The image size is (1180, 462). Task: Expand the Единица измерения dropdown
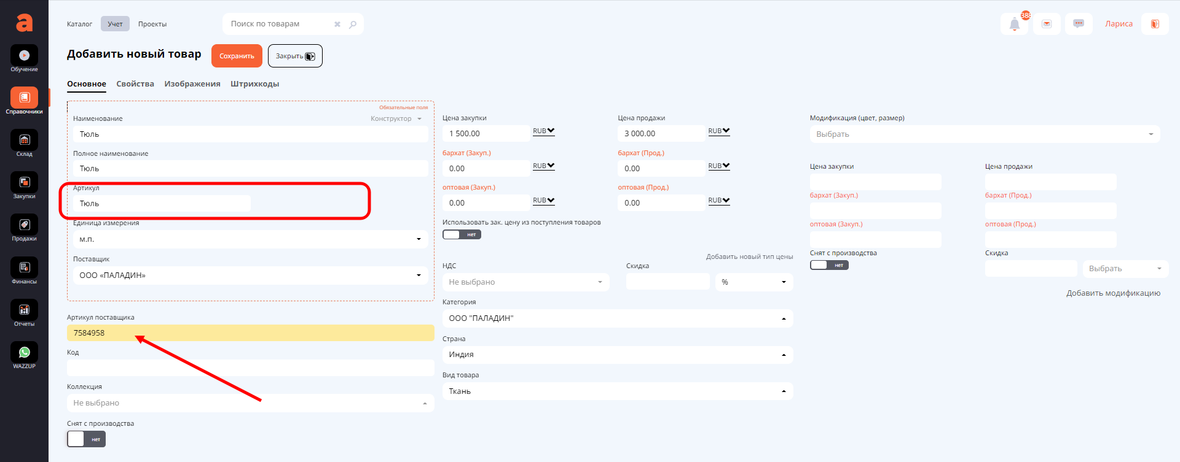tap(250, 239)
